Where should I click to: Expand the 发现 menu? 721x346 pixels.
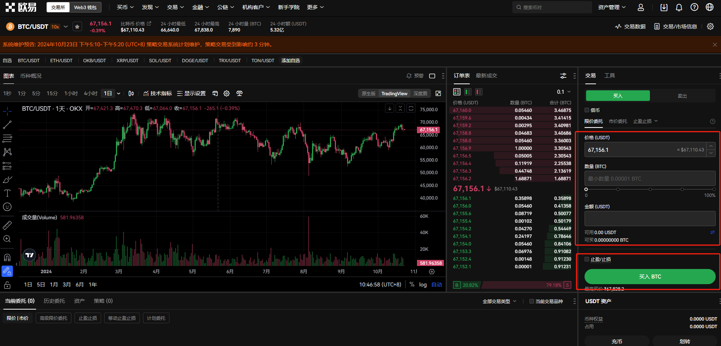point(150,7)
